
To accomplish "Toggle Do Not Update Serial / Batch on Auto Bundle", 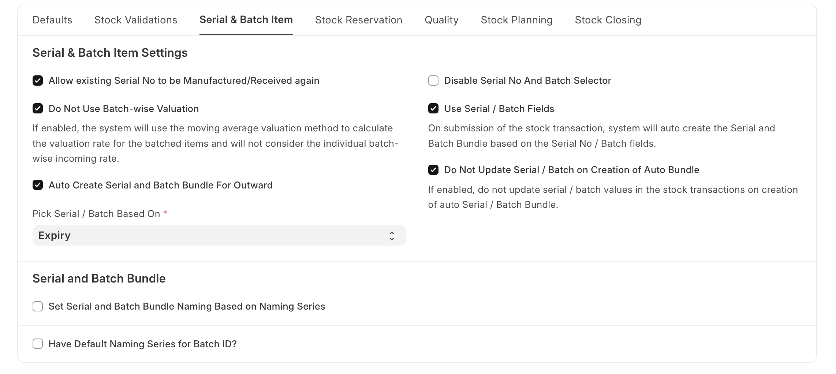I will (x=433, y=170).
